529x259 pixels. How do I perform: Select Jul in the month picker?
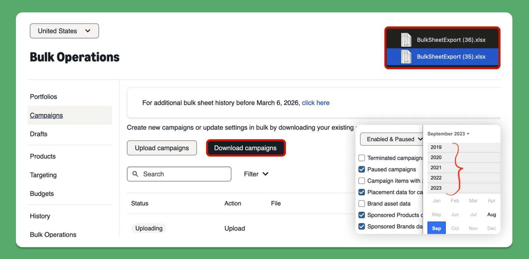[x=473, y=215]
